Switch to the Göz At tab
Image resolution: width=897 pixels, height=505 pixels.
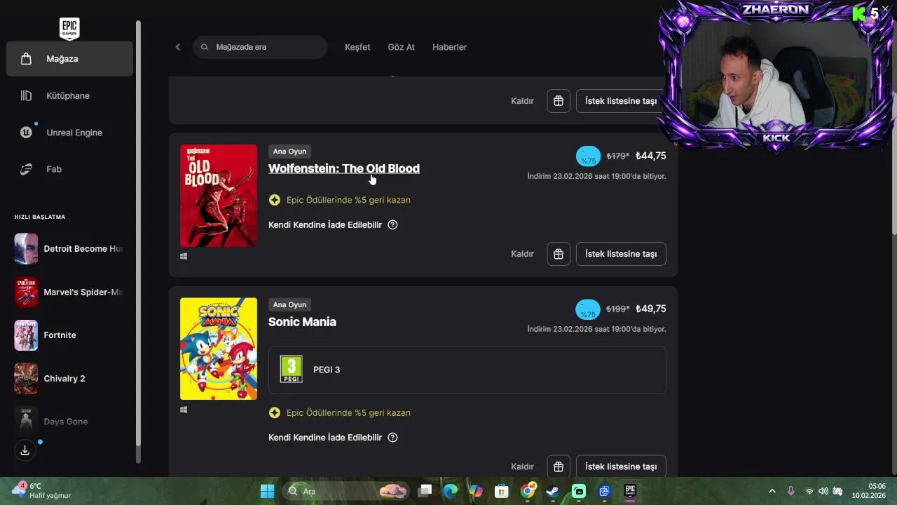pos(402,47)
